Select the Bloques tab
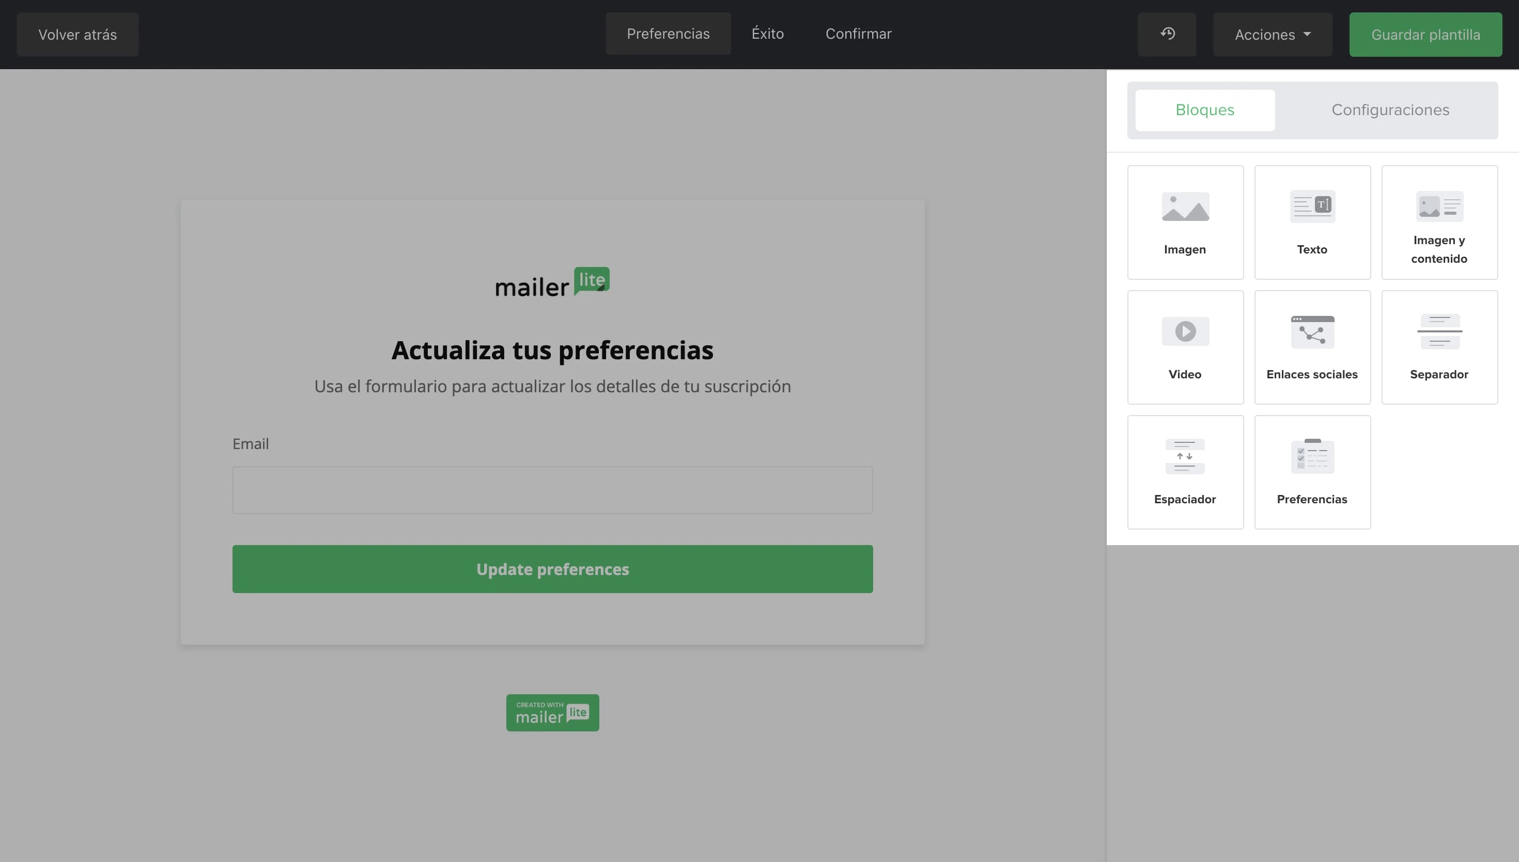This screenshot has width=1519, height=862. pyautogui.click(x=1204, y=110)
